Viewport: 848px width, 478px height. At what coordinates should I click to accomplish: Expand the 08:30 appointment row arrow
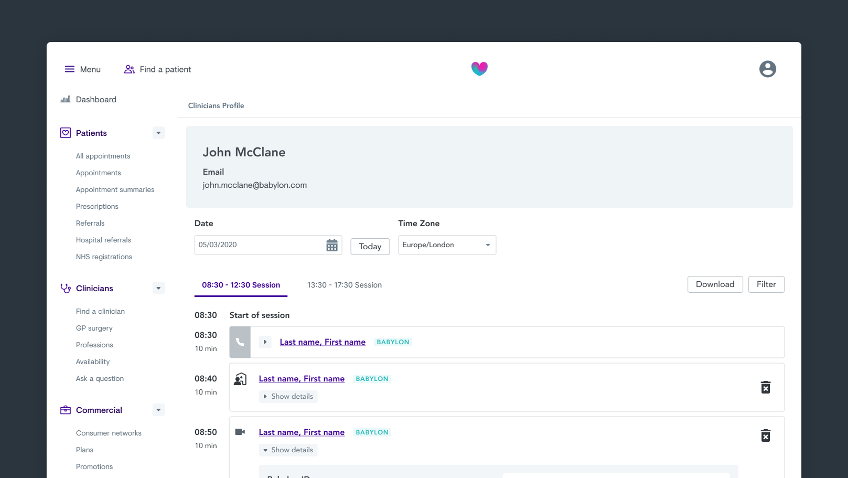tap(265, 342)
